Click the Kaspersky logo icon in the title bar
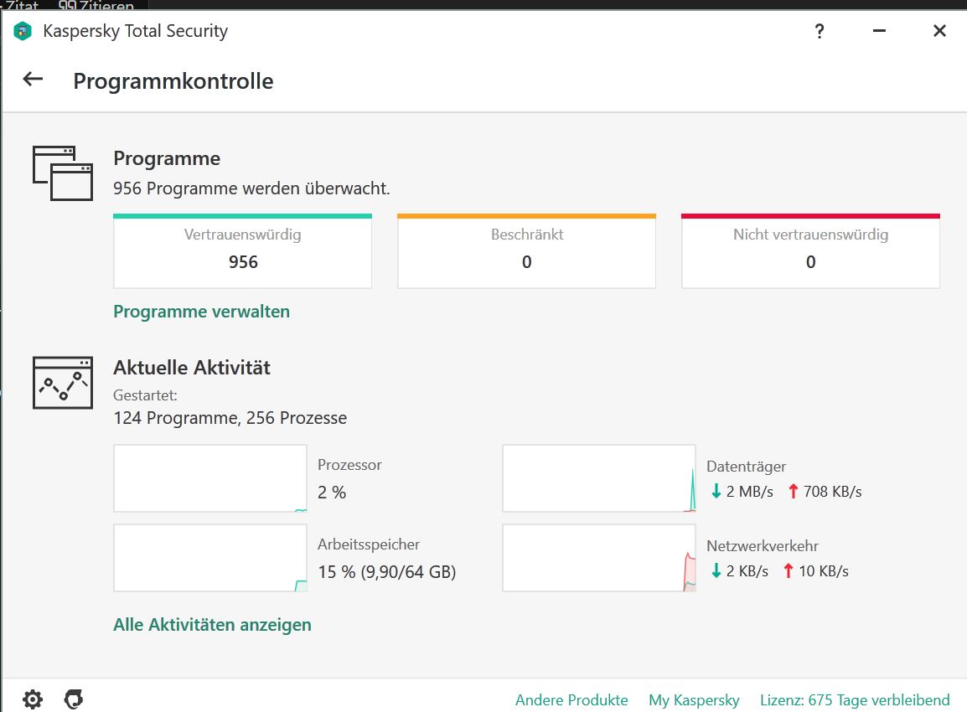Image resolution: width=967 pixels, height=712 pixels. tap(22, 31)
